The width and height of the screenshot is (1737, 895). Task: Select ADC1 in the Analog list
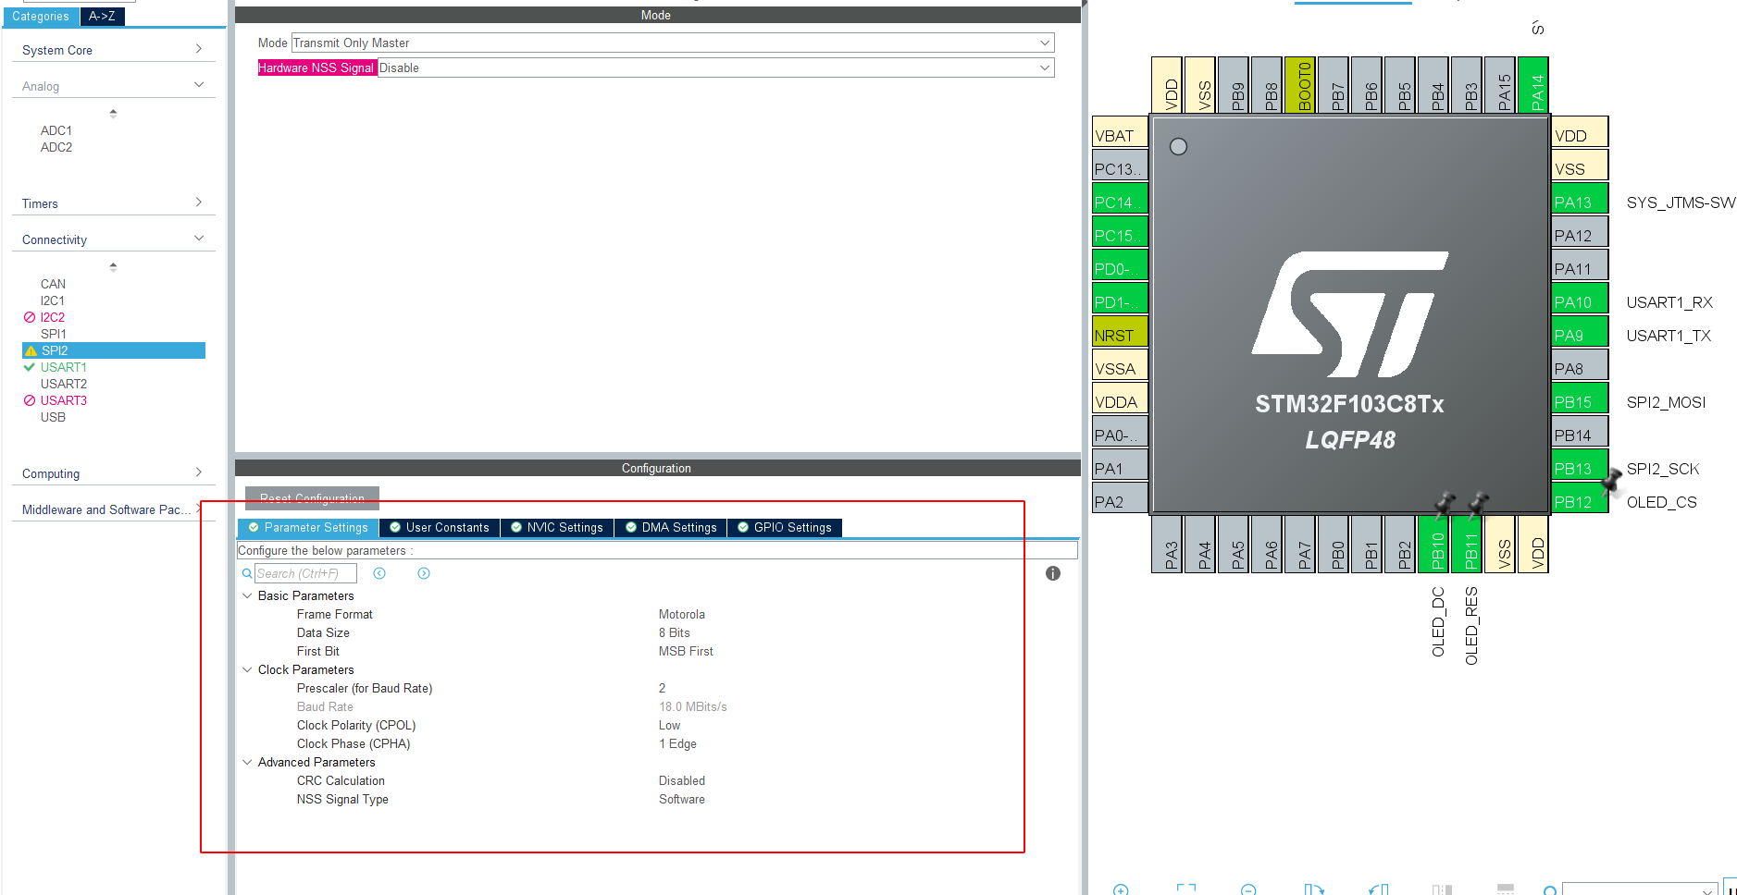pyautogui.click(x=56, y=130)
